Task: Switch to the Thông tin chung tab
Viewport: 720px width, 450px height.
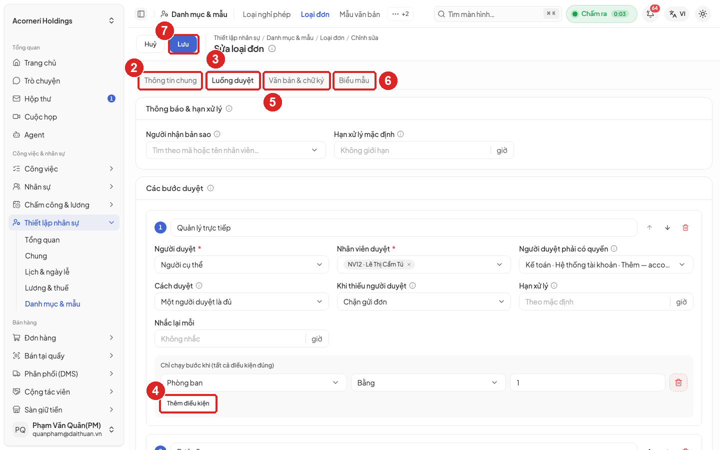Action: (x=170, y=80)
